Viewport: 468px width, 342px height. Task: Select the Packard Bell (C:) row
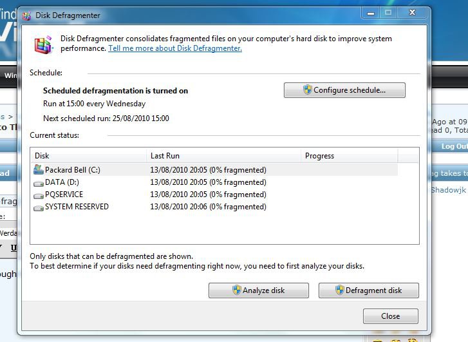coord(214,169)
